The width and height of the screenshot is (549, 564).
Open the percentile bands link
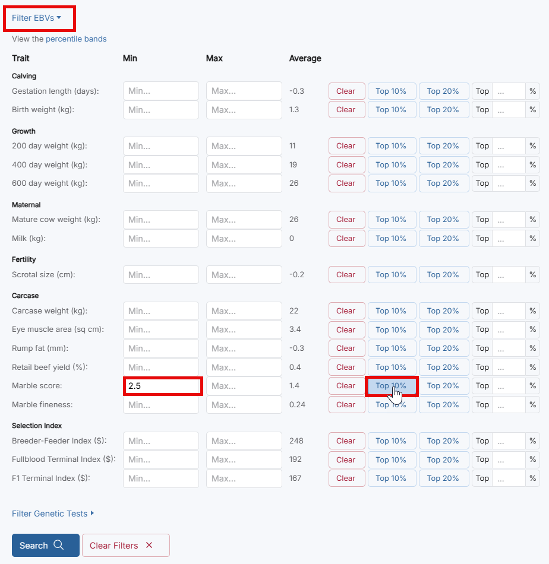[76, 39]
